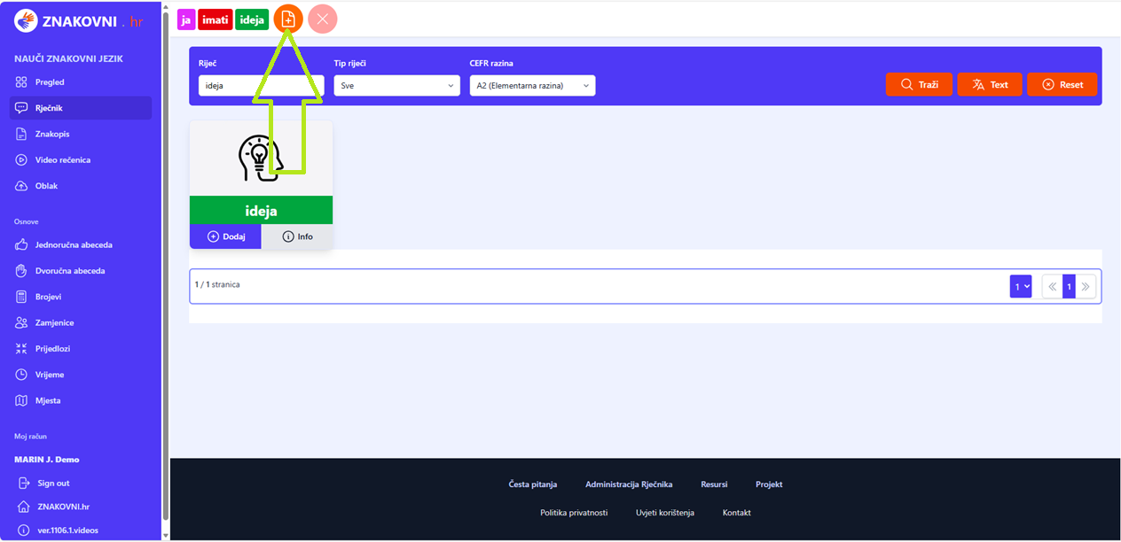The image size is (1121, 542).
Task: Go to Video rečenica section
Action: 62,160
